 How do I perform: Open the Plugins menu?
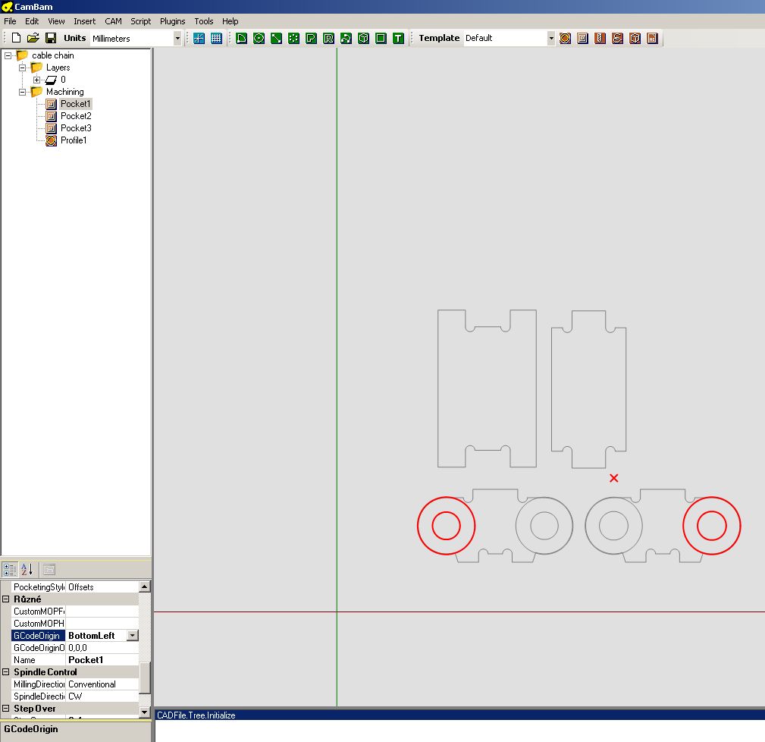pyautogui.click(x=172, y=21)
